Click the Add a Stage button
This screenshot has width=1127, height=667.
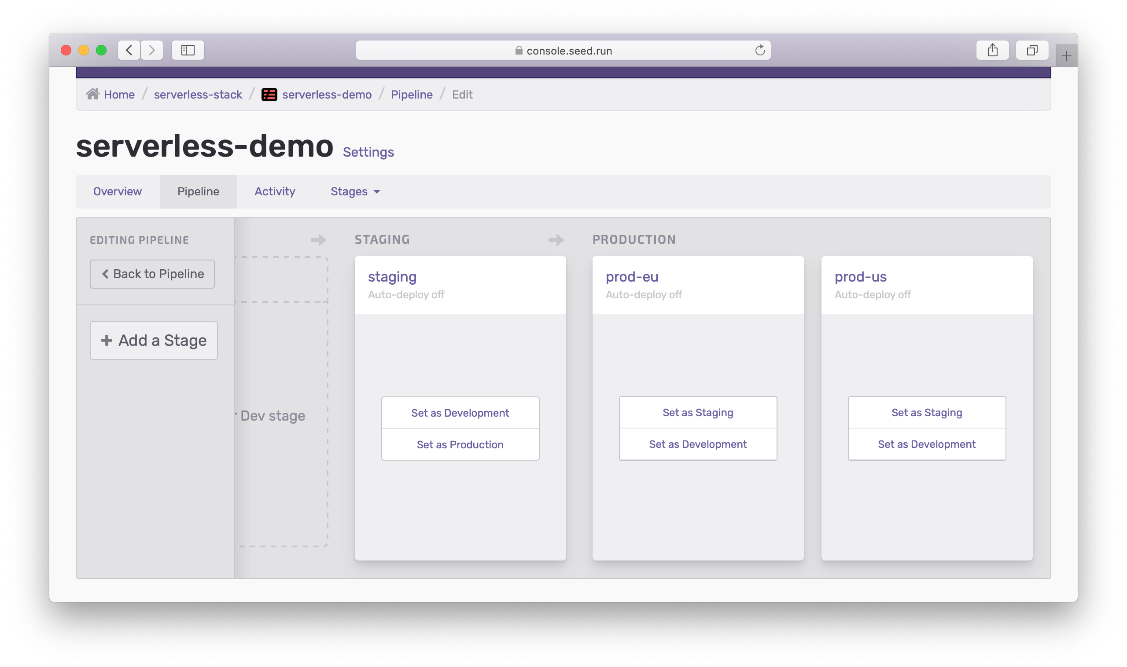pyautogui.click(x=154, y=340)
